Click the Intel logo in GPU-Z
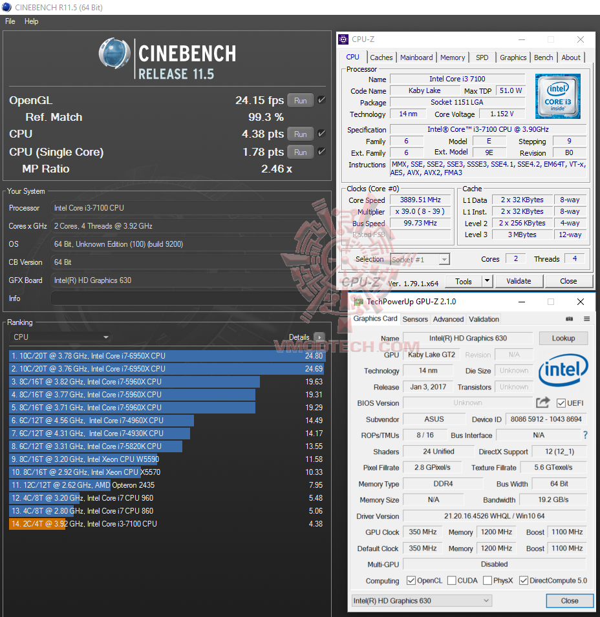This screenshot has height=617, width=600. [563, 370]
